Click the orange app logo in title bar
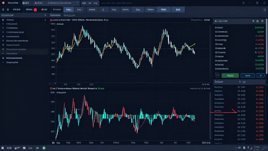 coord(3,3)
